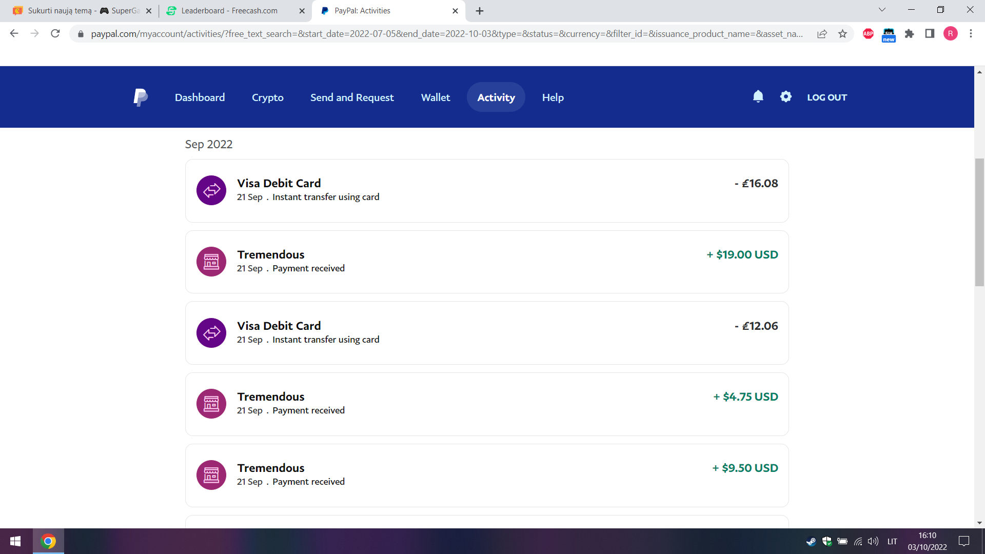
Task: Open the Windows notification center
Action: pos(964,541)
